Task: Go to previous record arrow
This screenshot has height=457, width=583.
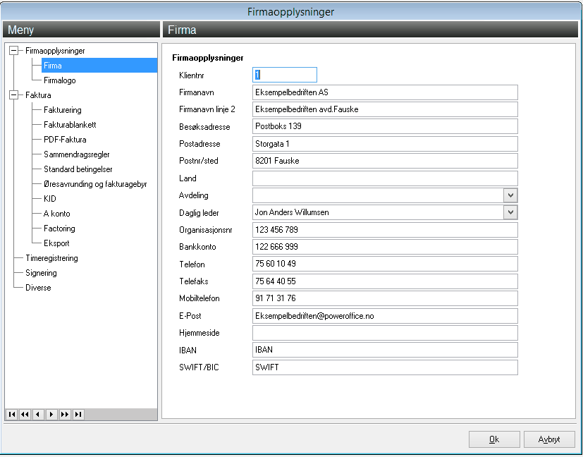Action: pyautogui.click(x=38, y=414)
